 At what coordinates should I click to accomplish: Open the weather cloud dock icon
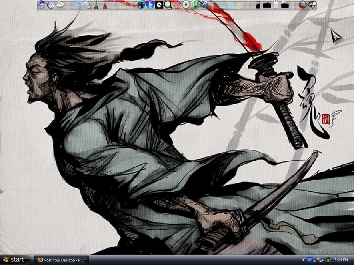60,5
